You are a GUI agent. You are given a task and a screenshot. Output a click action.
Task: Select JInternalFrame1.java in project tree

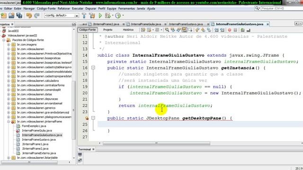click(x=35, y=144)
